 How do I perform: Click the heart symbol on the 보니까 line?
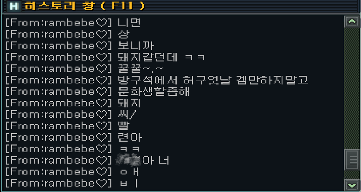[101, 46]
